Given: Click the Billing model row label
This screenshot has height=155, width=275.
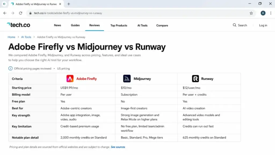Looking at the screenshot, I should 21,94.
